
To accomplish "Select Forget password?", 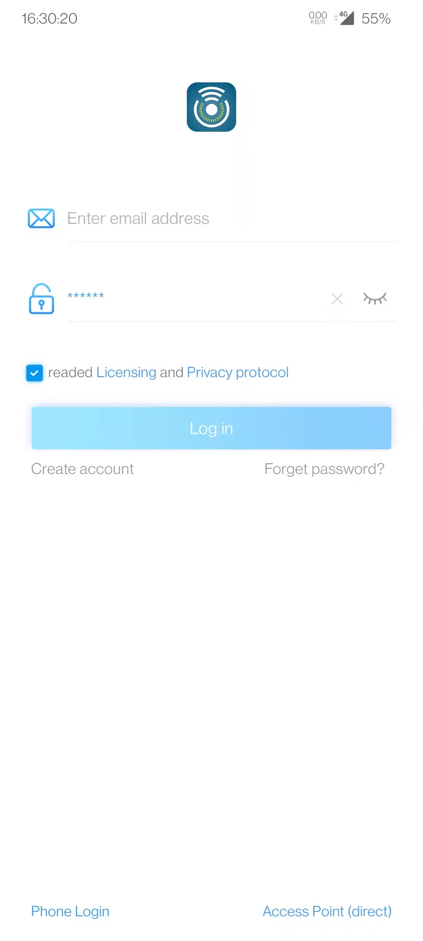I will point(324,469).
